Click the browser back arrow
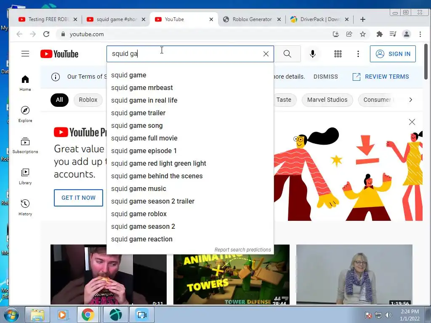This screenshot has height=323, width=431. click(19, 34)
